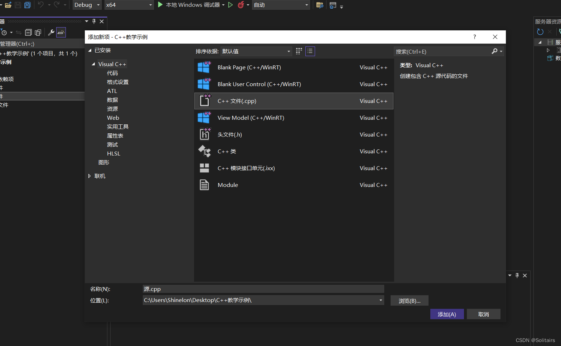Select the 资源 category

click(112, 109)
